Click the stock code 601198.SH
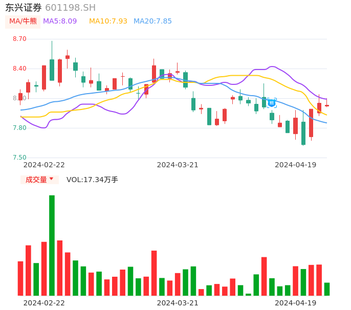Image resolution: width=351 pixels, height=310 pixels. point(70,8)
